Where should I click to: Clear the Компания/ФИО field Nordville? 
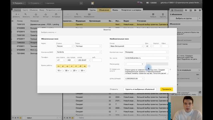click(x=100, y=52)
